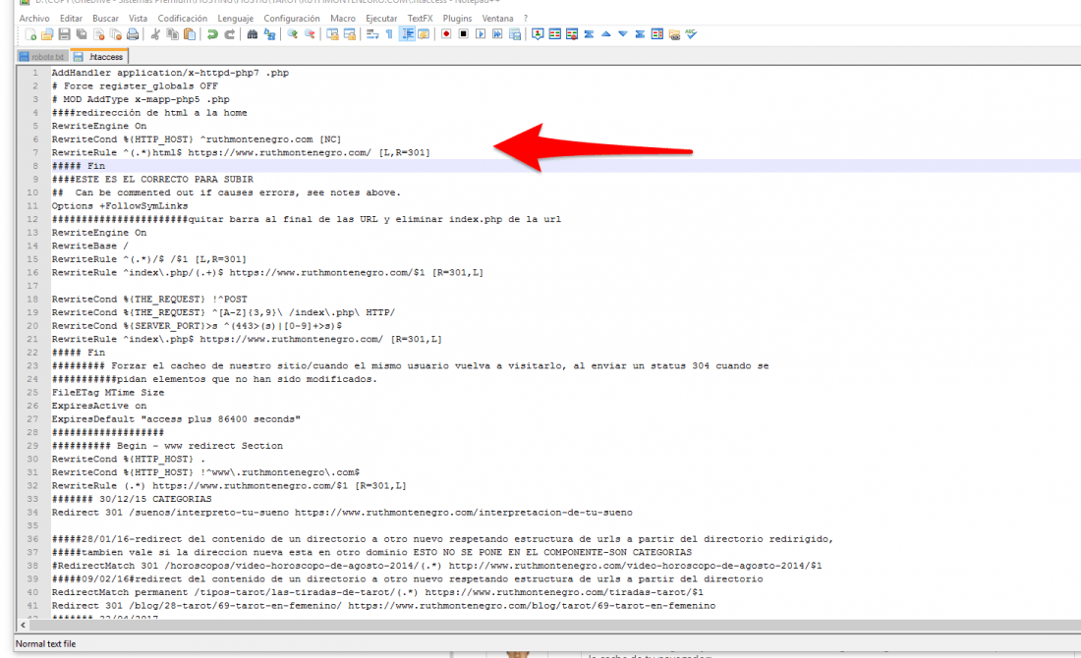Toggle synchronized horizontal scrolling icon

[350, 33]
